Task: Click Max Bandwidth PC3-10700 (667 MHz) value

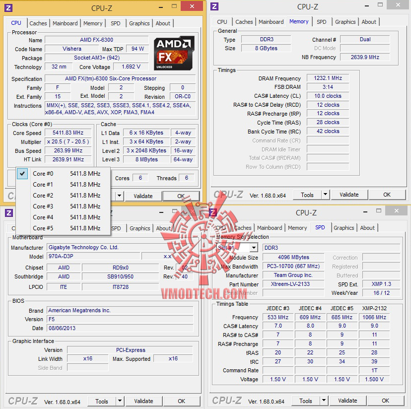Action: pyautogui.click(x=293, y=266)
